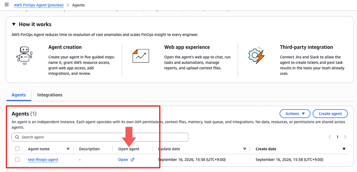This screenshot has height=172, width=357.
Task: Switch to the Integrations tab
Action: click(x=50, y=95)
